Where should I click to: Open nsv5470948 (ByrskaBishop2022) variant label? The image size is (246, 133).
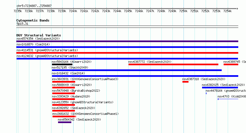tap(76, 91)
